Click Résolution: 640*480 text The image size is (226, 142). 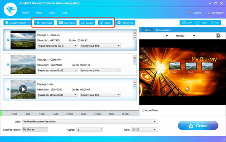[48, 40]
